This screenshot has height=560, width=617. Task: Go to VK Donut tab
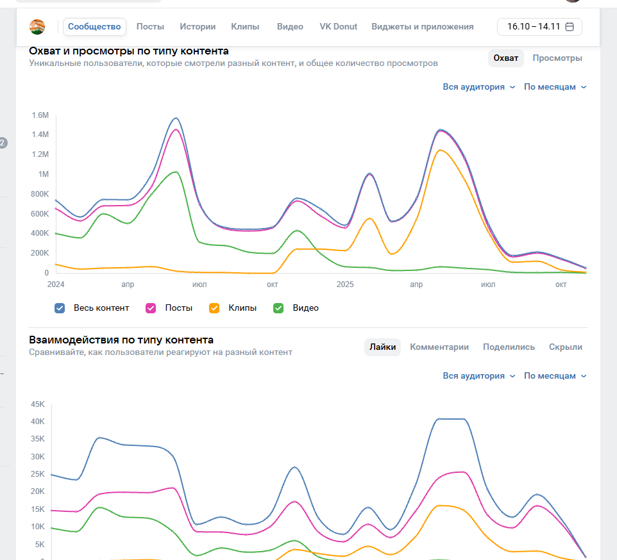338,27
